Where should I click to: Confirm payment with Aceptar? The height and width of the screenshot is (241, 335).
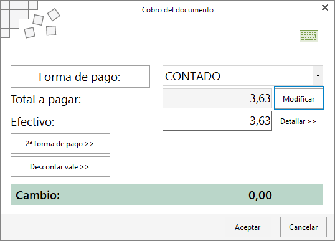pos(248,227)
